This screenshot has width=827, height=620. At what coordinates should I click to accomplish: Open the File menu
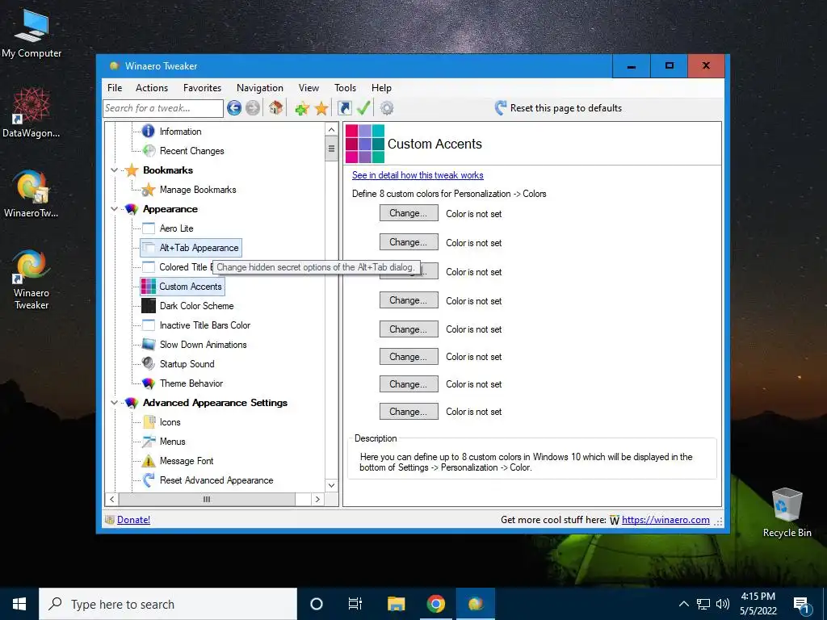click(115, 88)
